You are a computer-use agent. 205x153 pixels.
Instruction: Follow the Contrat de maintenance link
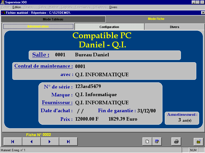click(44, 66)
